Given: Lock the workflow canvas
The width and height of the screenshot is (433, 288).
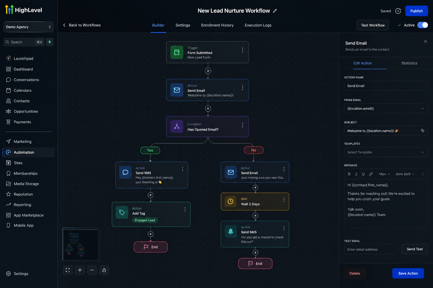Looking at the screenshot, I should 104,270.
